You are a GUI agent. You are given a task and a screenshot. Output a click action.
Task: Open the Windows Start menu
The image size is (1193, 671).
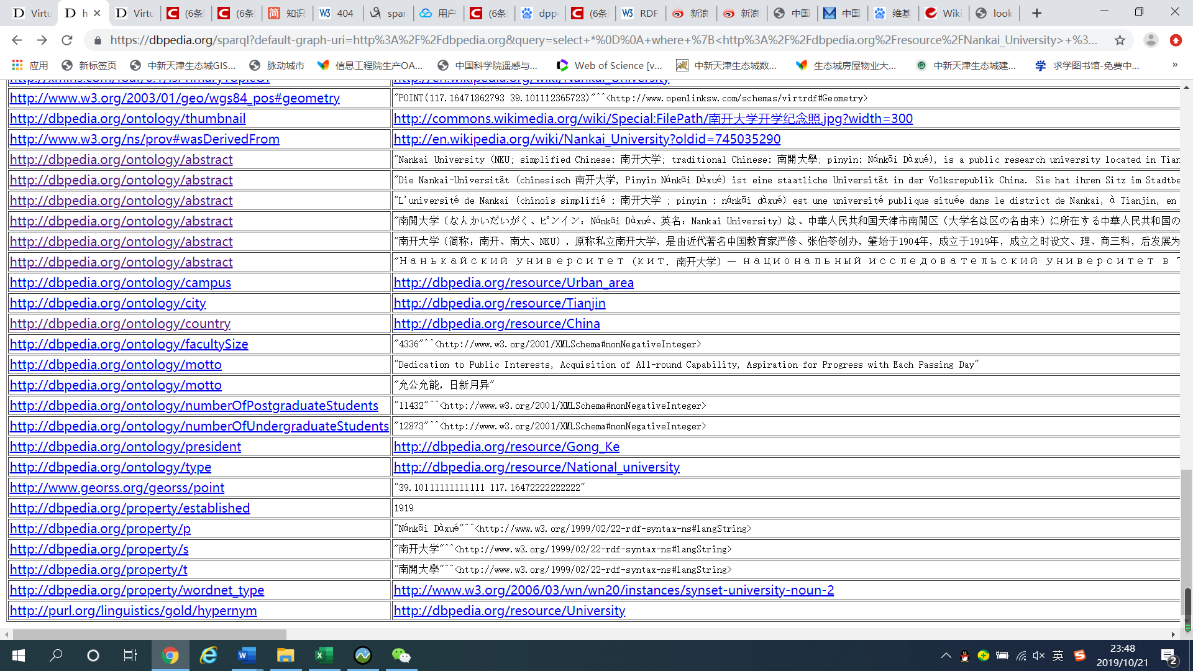[x=19, y=655]
